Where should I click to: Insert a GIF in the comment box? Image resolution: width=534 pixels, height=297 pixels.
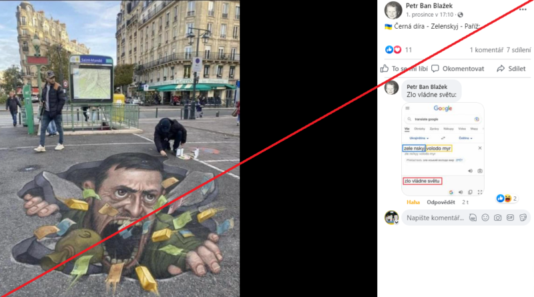tap(510, 218)
